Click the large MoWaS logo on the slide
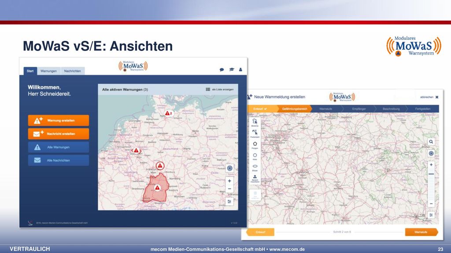Screen dimensions: 451x253 coord(414,46)
